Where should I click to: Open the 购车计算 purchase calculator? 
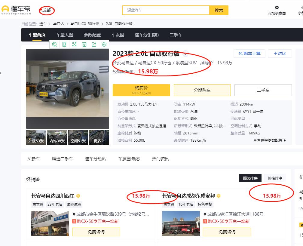249,54
